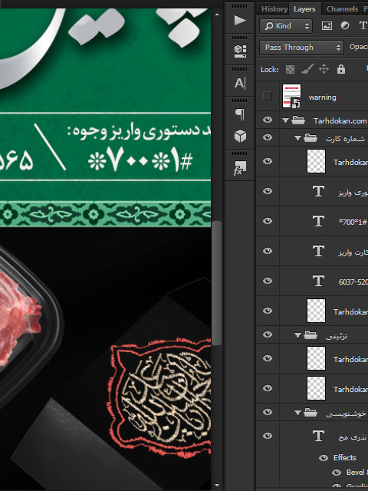Collapse the تزئینی group
368x491 pixels.
tap(297, 335)
